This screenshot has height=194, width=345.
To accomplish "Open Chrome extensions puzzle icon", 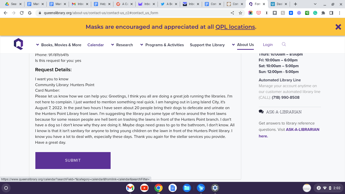I will pos(323,13).
